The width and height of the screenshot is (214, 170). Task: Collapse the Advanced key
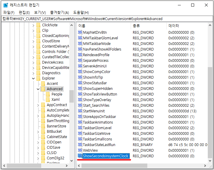point(38,89)
